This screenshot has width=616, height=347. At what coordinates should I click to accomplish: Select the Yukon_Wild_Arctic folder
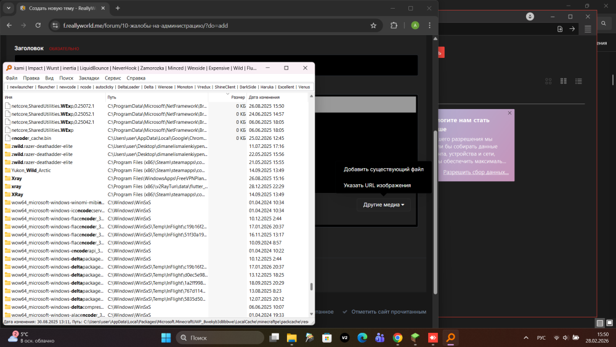coord(156,171)
